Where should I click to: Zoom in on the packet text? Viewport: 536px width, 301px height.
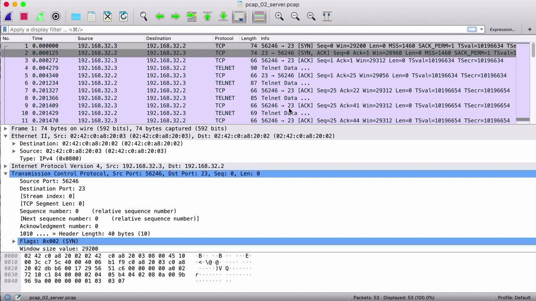pyautogui.click(x=279, y=16)
